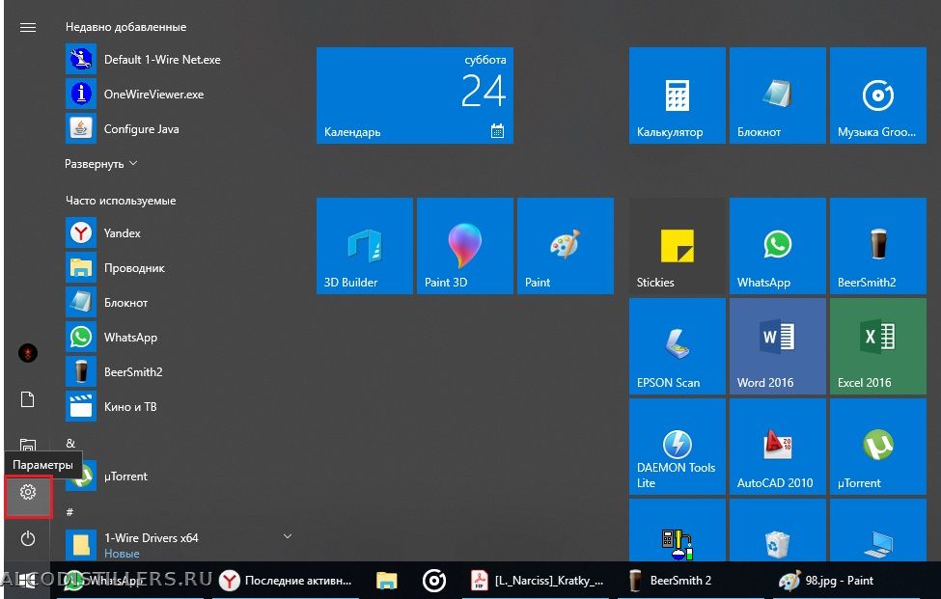Open the Календарь live tile

pyautogui.click(x=415, y=95)
